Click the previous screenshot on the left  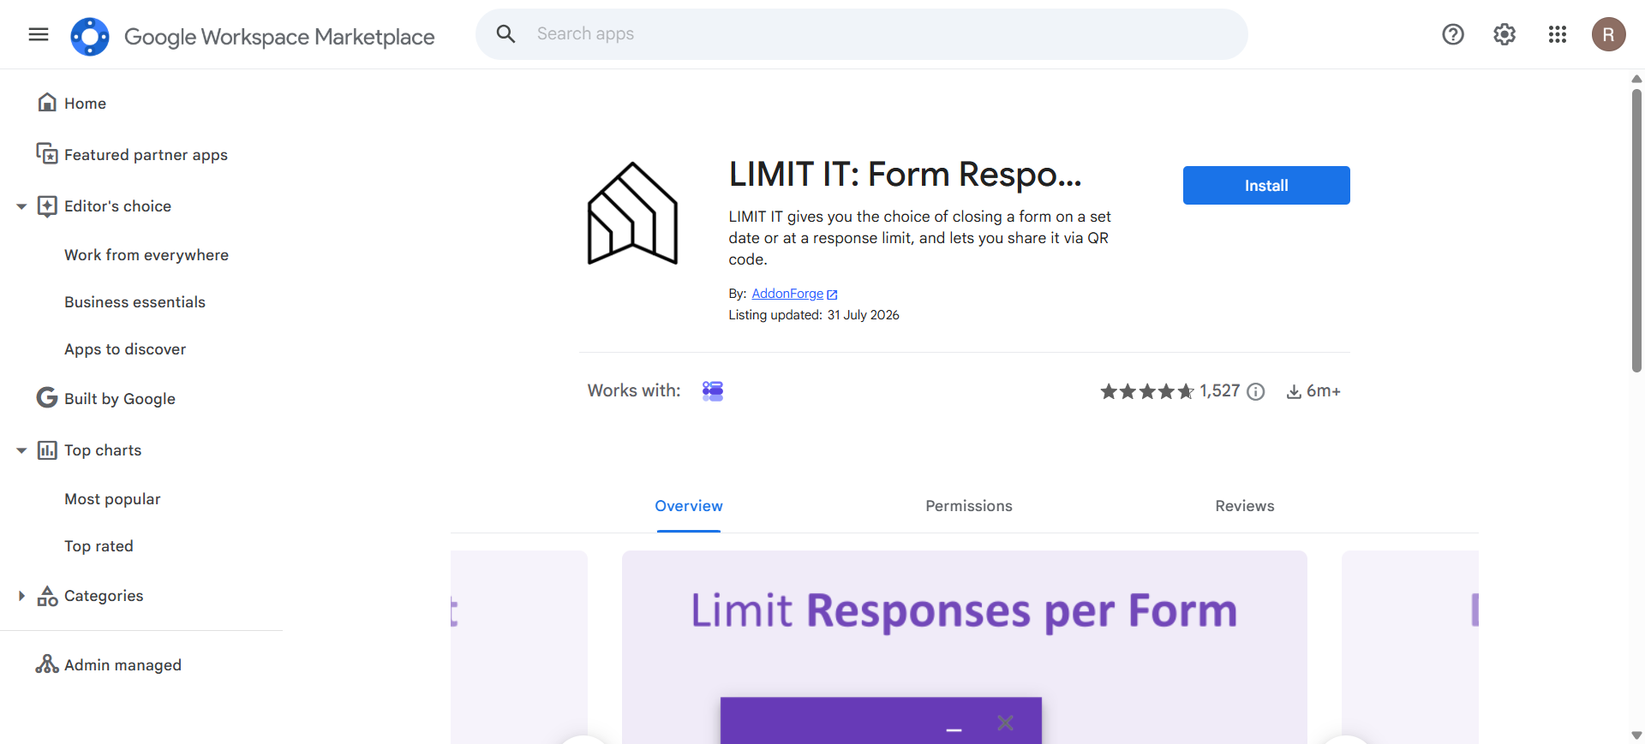pyautogui.click(x=519, y=647)
